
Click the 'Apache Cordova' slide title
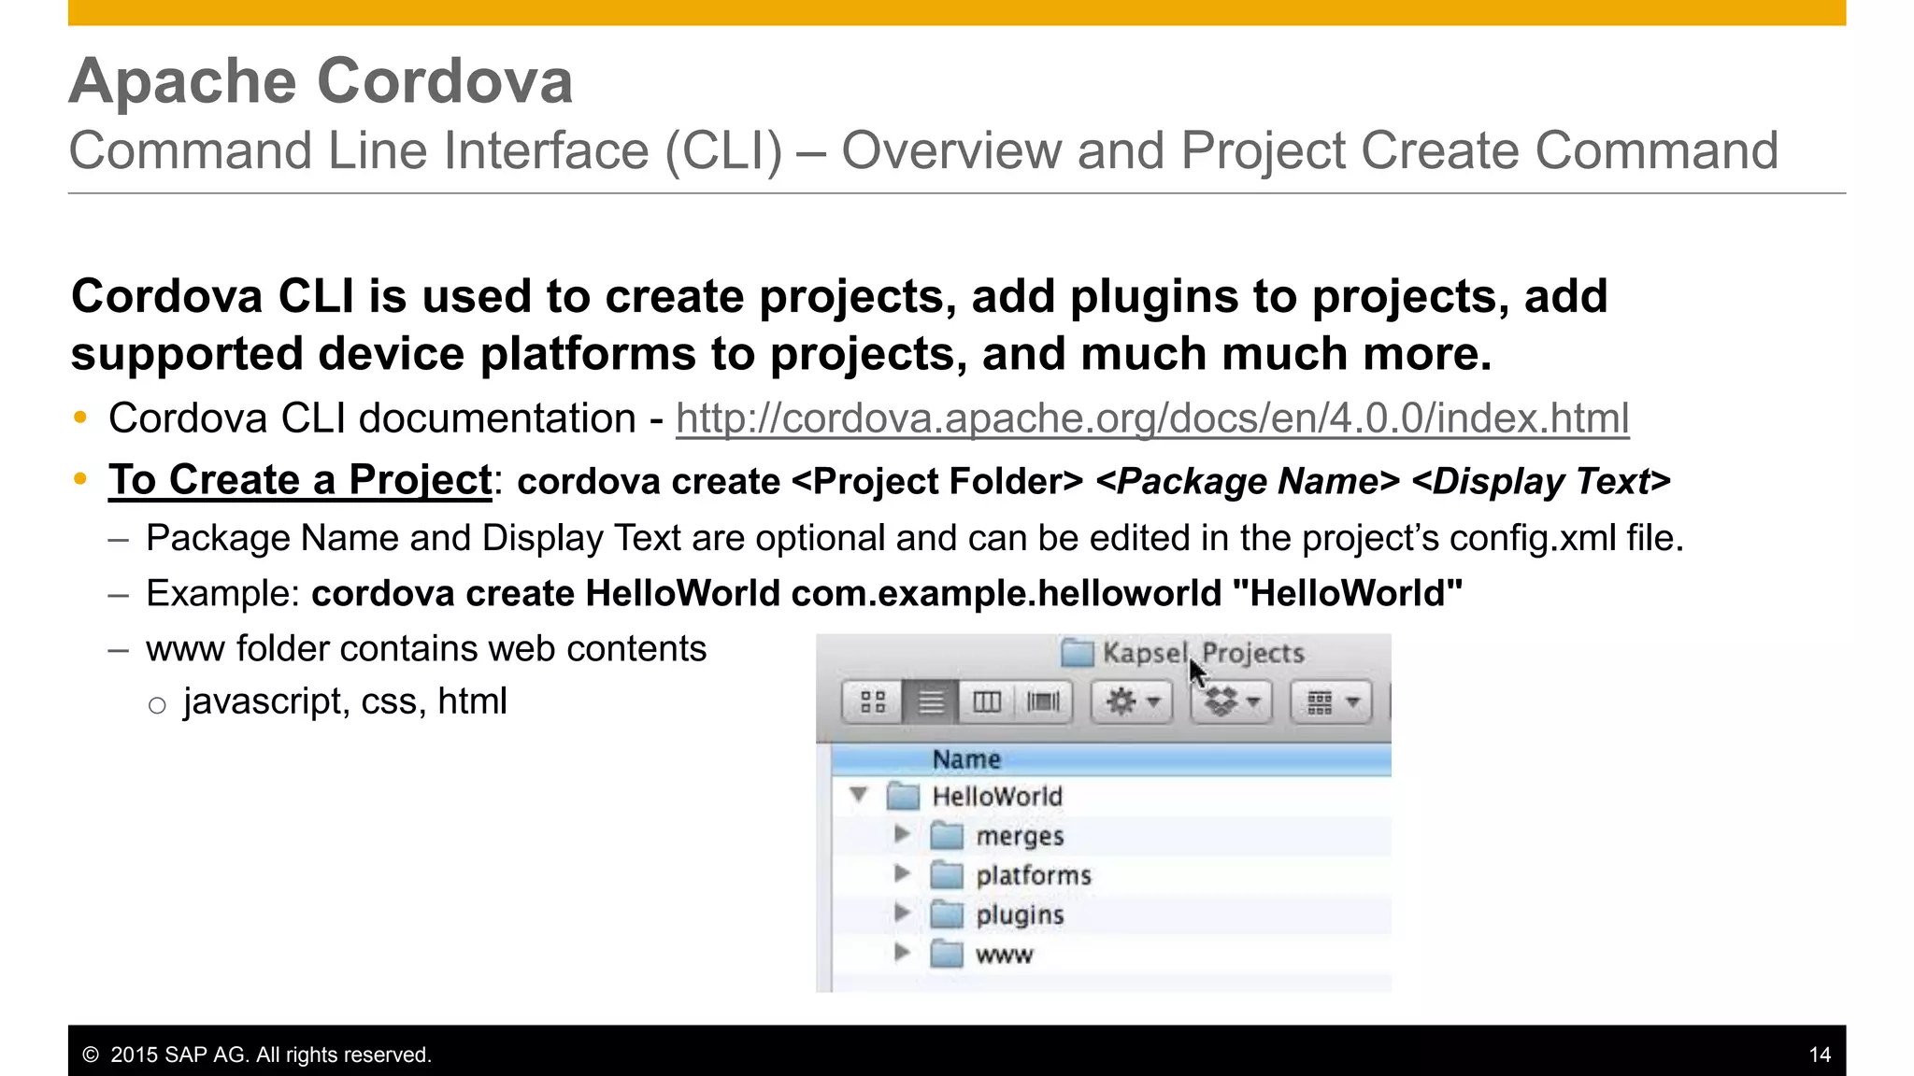(x=321, y=80)
